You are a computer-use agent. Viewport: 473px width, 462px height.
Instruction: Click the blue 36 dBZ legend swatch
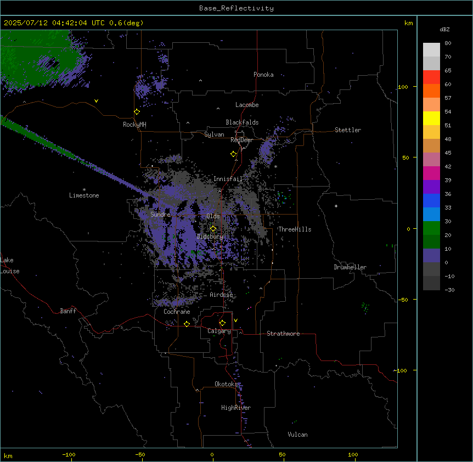click(x=431, y=200)
